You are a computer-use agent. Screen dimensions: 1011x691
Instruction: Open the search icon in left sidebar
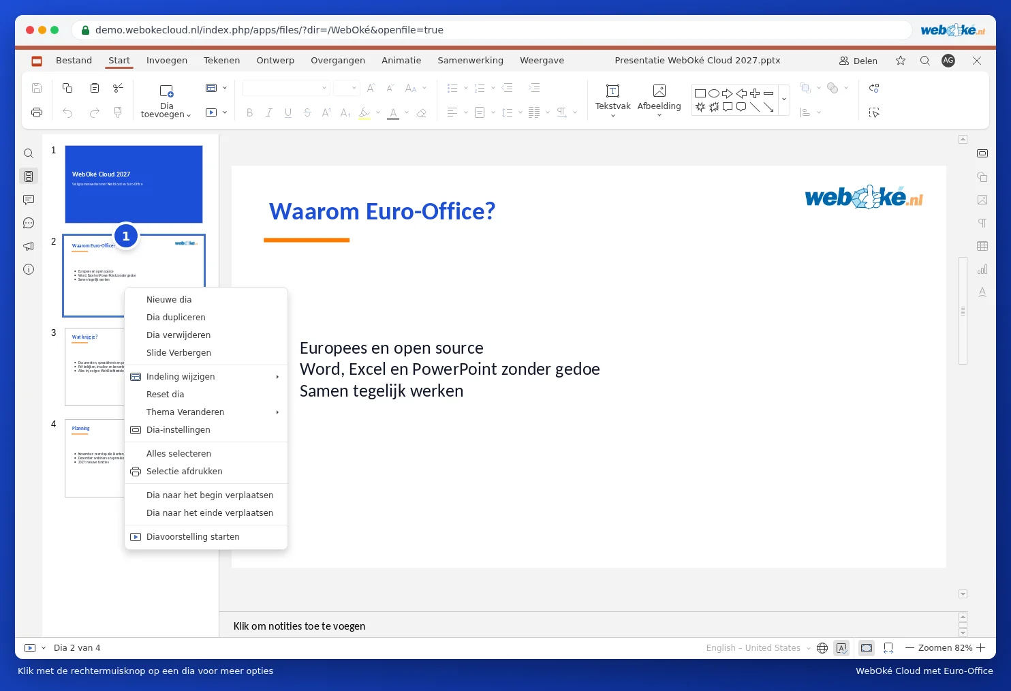29,153
